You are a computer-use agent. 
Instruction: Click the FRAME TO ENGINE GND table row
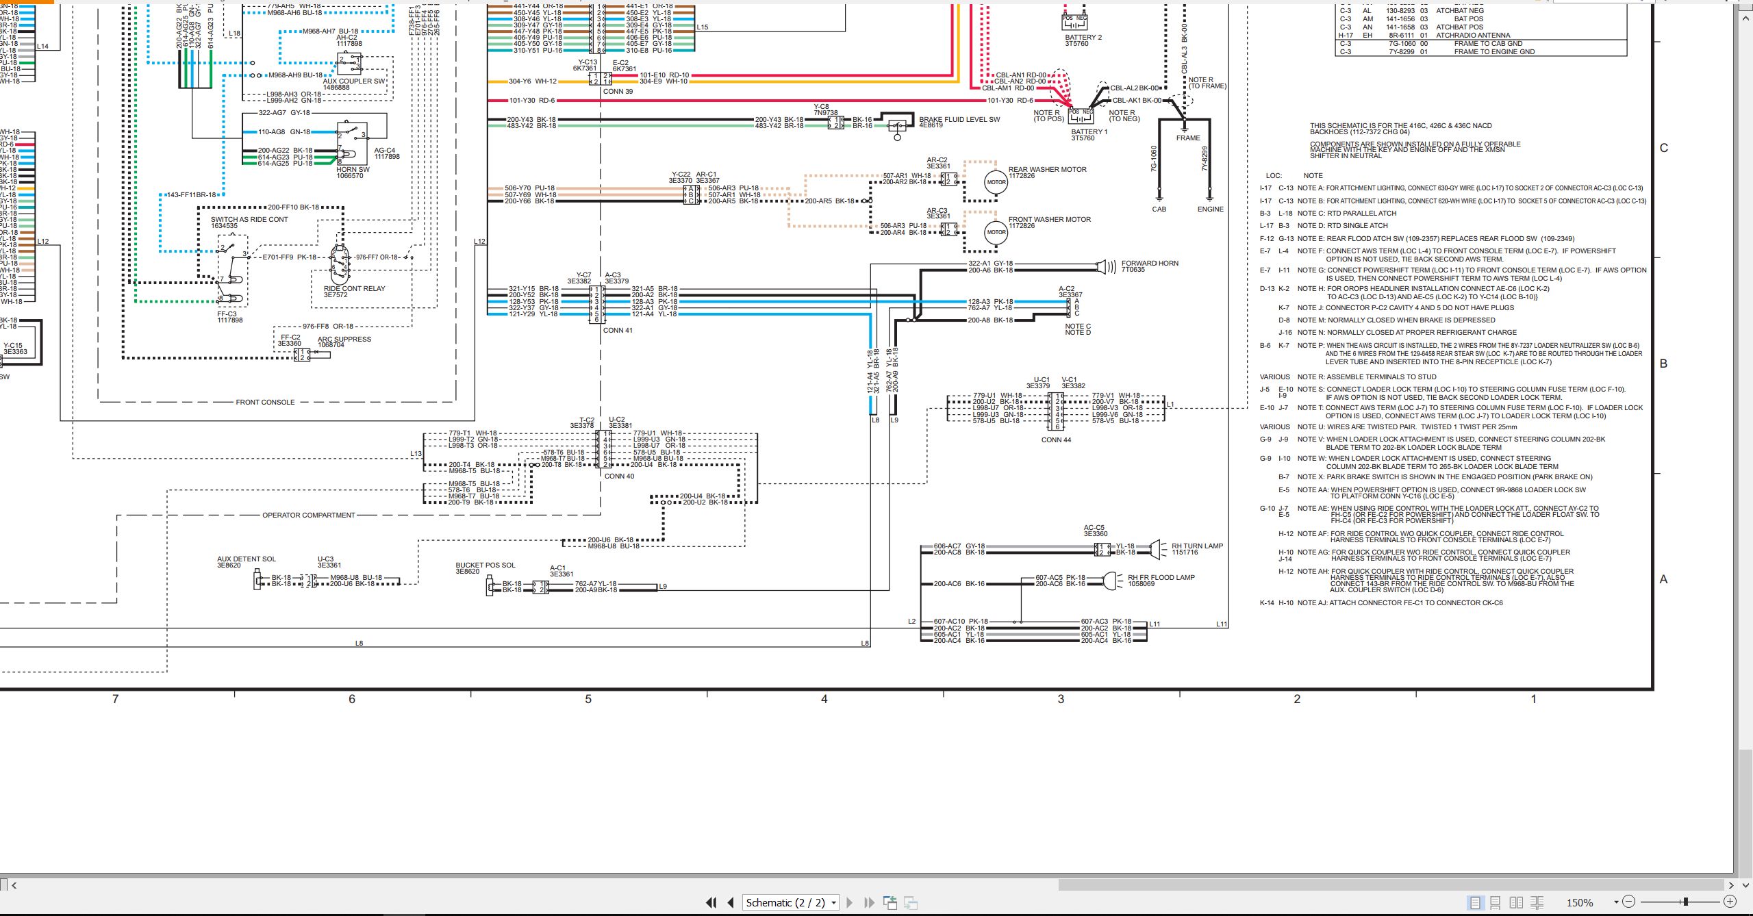click(1481, 52)
